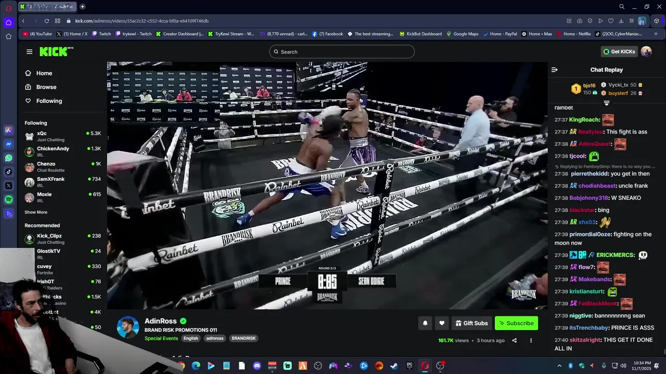
Task: Click bjo16 top gifter
Action: (589, 85)
